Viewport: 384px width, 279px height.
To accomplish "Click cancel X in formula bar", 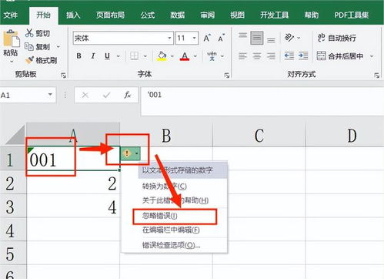I will tap(85, 96).
